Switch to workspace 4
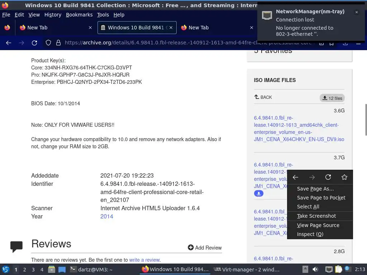The width and height of the screenshot is (367, 275). 42,270
